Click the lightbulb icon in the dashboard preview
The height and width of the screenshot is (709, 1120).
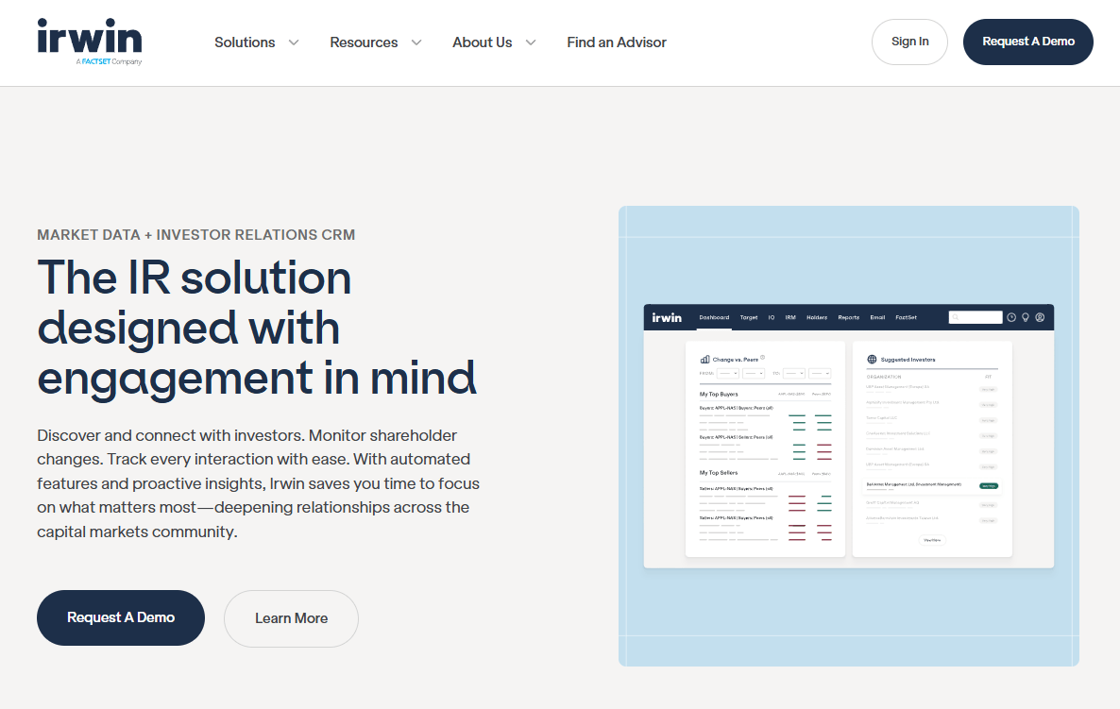point(1026,318)
